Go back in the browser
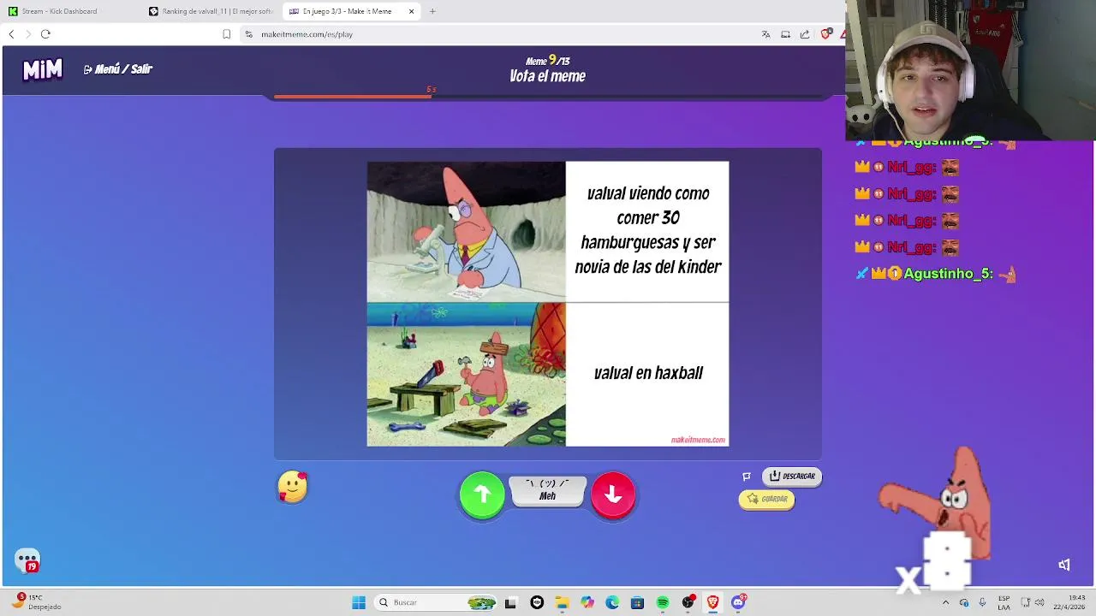Viewport: 1096px width, 616px height. coord(11,34)
